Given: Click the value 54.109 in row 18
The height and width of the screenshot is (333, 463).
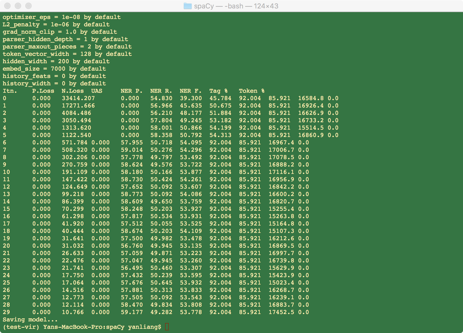Looking at the screenshot, I should coord(191,231).
